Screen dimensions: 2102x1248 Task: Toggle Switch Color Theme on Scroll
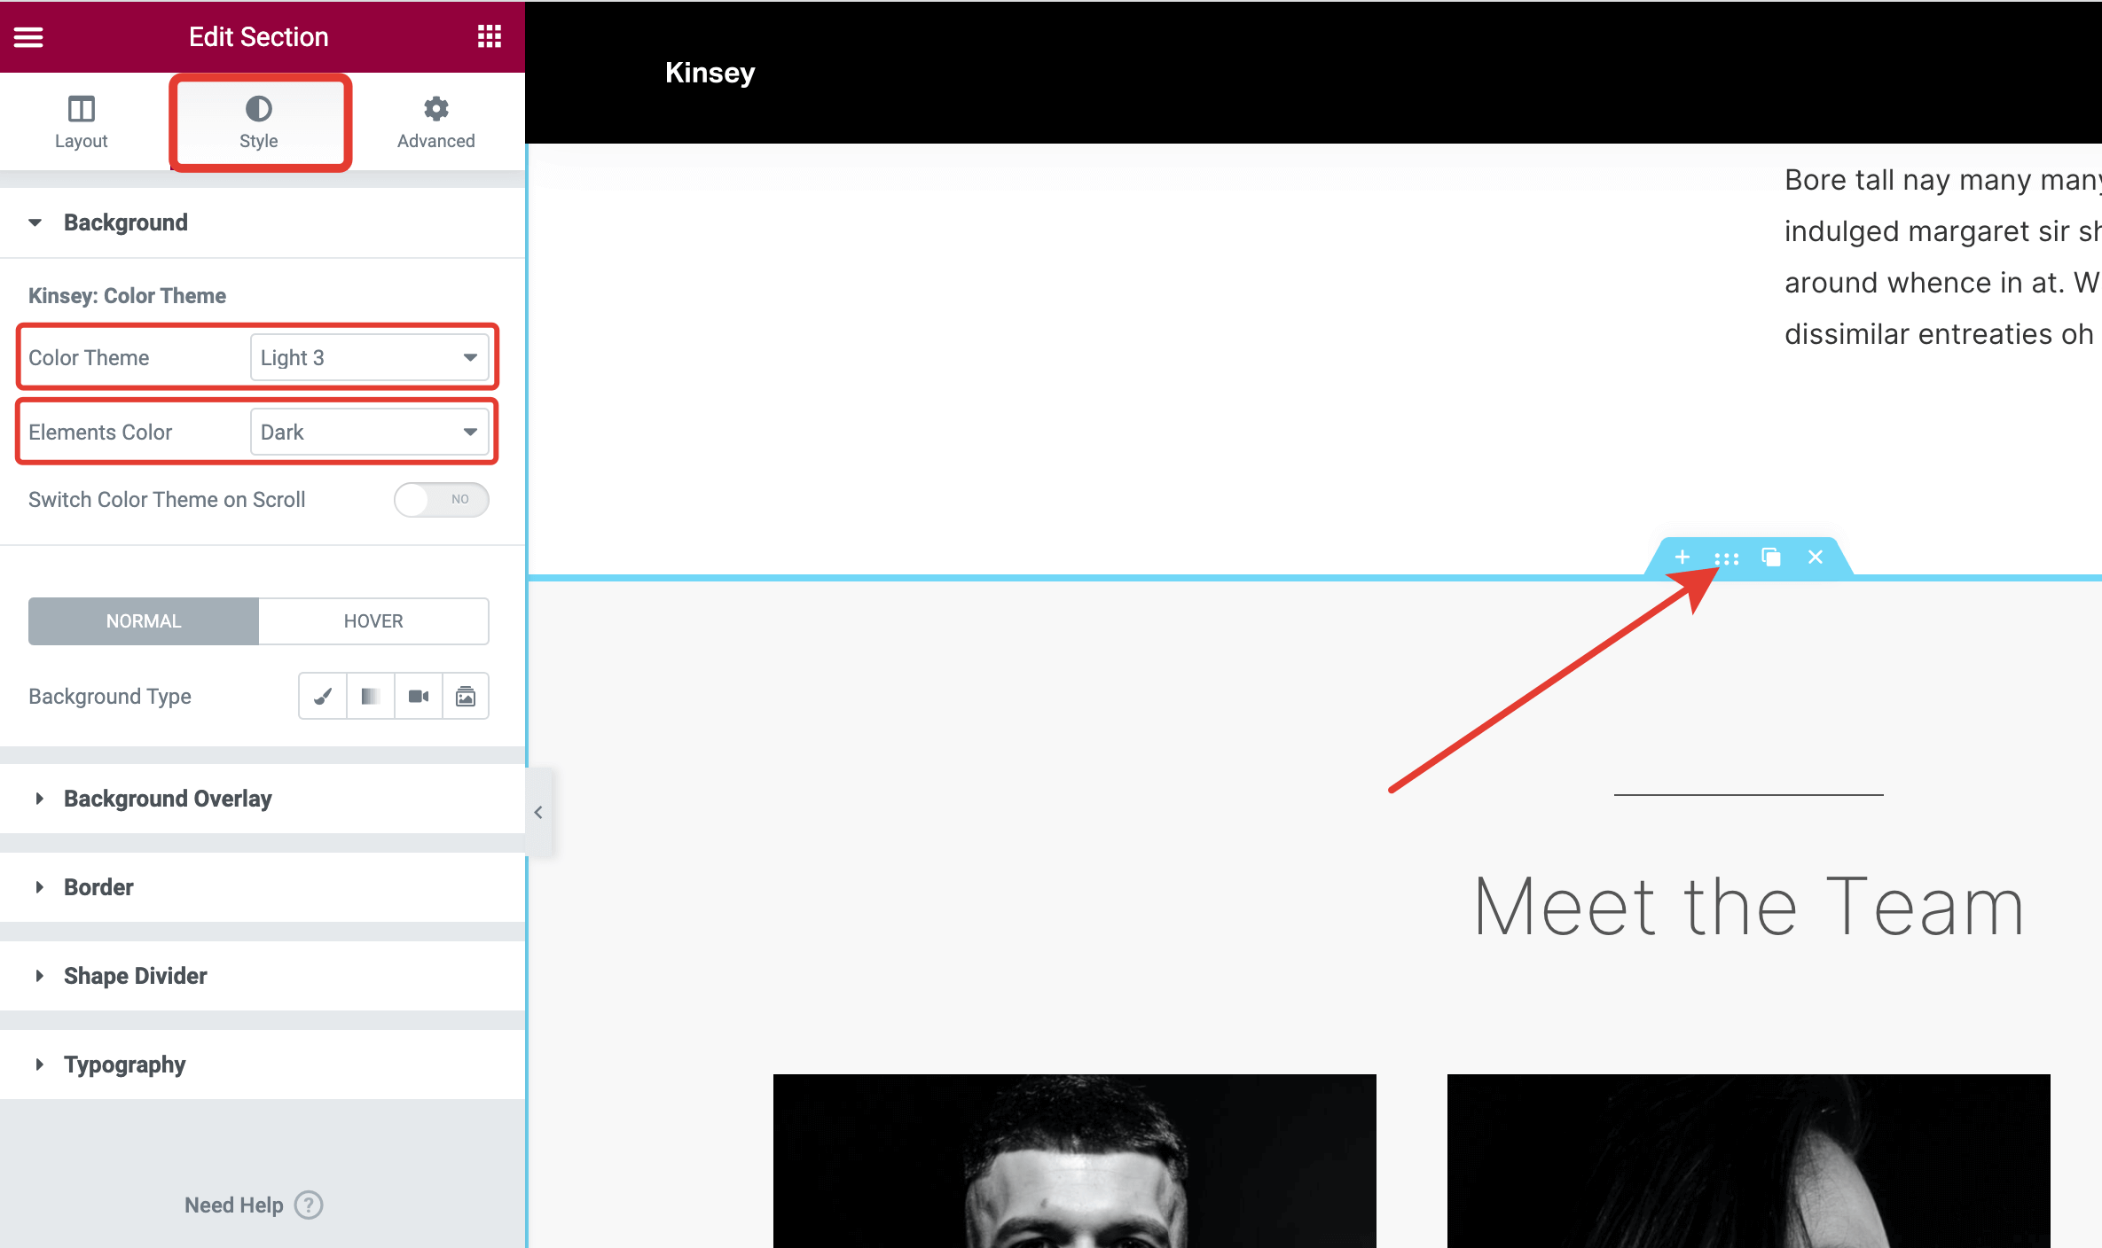pos(441,500)
